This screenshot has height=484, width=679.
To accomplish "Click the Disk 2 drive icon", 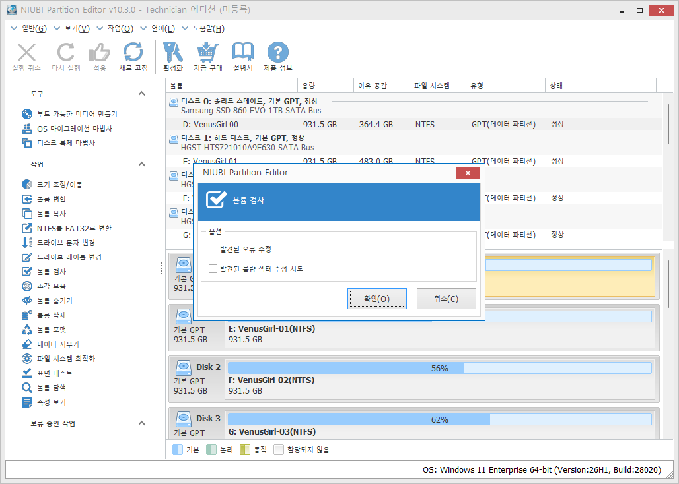I will 184,368.
